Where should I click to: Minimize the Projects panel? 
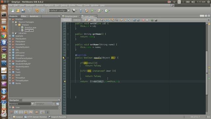point(59,16)
